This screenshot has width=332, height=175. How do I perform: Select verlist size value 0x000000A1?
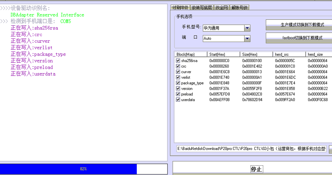point(252,77)
